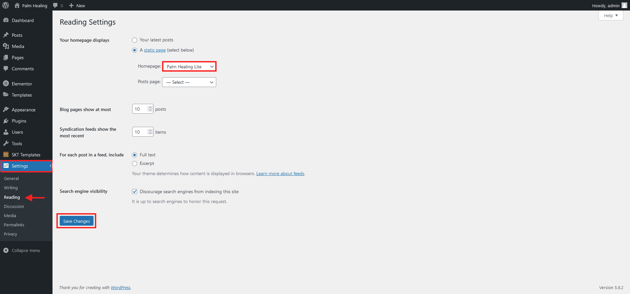The width and height of the screenshot is (630, 294).
Task: Click the home icon beside Palm Healing
Action: (x=17, y=5)
